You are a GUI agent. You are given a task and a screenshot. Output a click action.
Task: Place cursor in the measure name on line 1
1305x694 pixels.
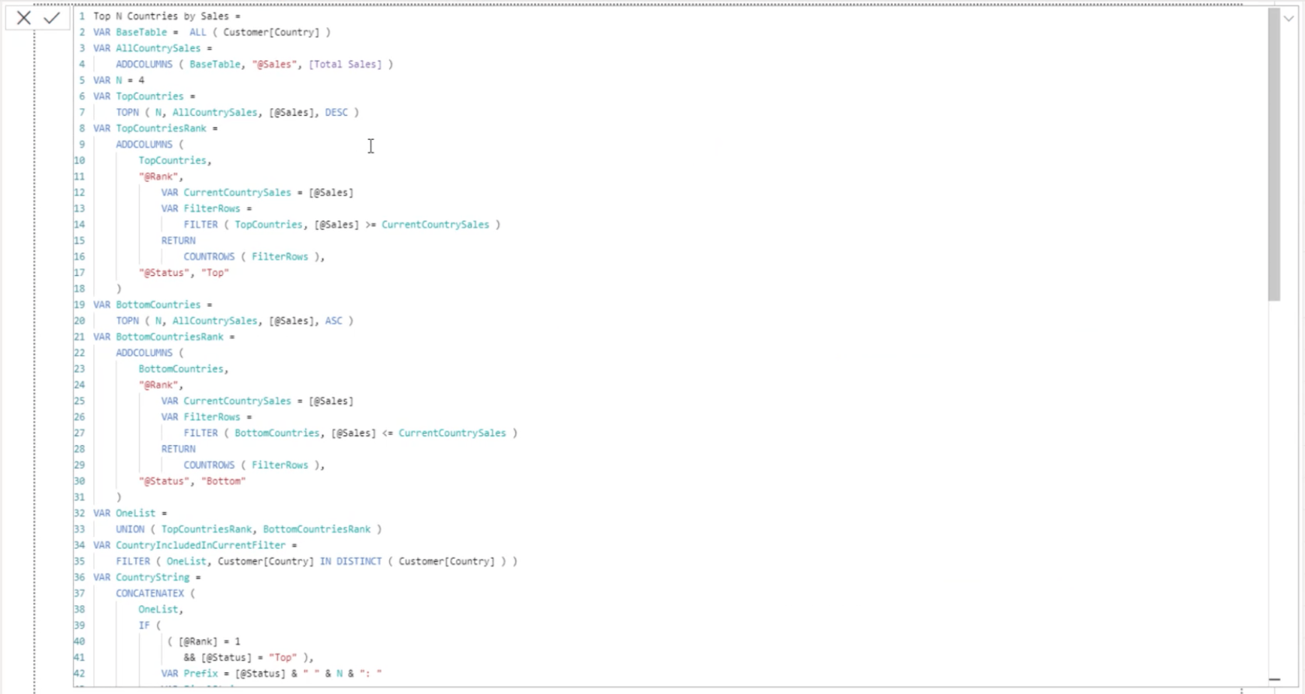tap(161, 16)
